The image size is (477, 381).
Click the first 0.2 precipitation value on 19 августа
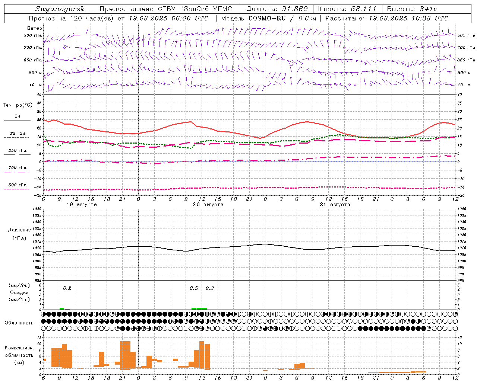(67, 288)
